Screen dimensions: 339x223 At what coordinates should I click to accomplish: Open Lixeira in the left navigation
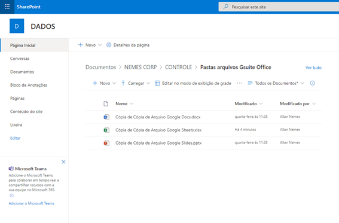(x=16, y=125)
